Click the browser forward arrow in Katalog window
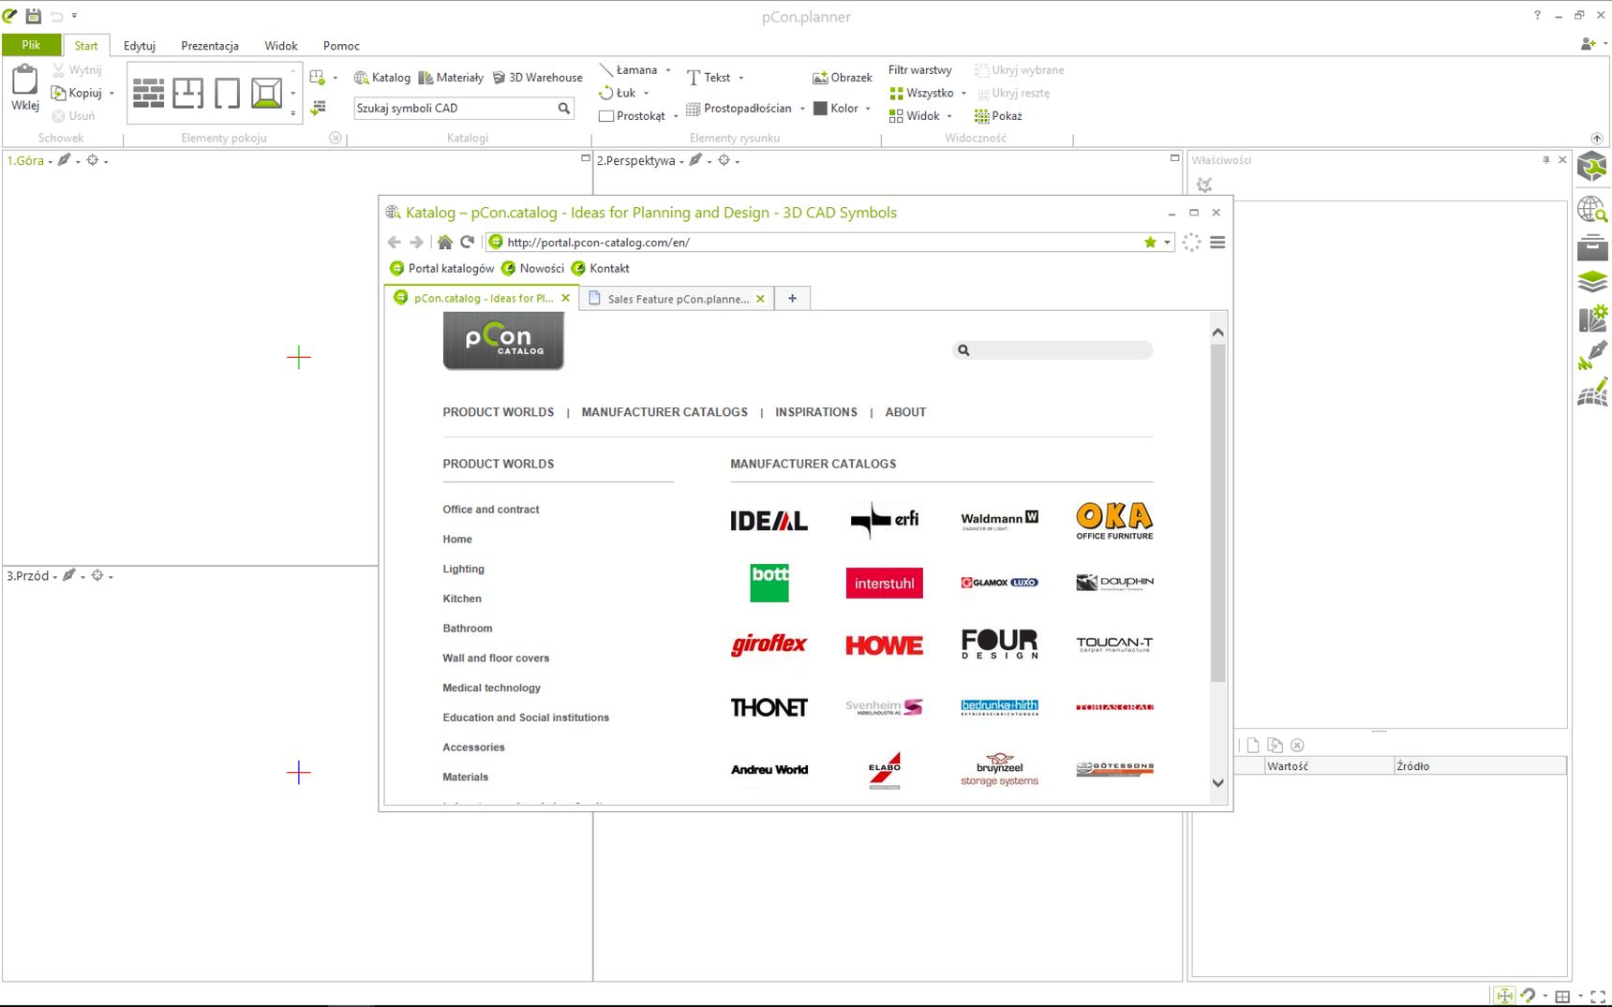Viewport: 1612px width, 1007px height. coord(417,243)
